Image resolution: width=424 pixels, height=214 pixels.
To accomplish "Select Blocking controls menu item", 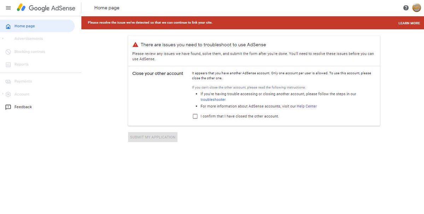I will tap(30, 52).
